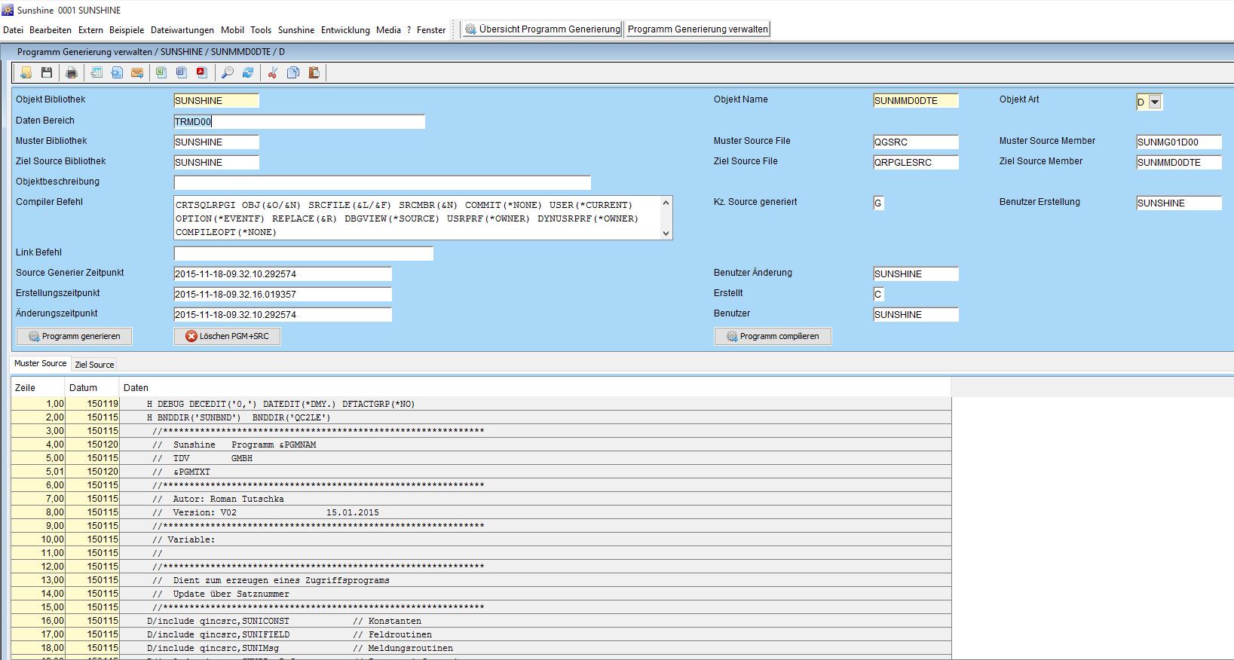This screenshot has height=660, width=1234.
Task: Click the Kz. Source generiert field
Action: tap(878, 203)
